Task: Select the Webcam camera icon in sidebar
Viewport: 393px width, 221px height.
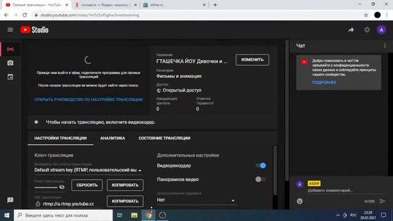Action: (x=10, y=63)
